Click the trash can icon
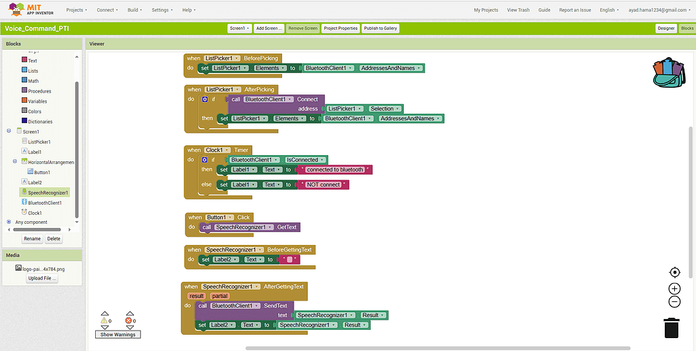The width and height of the screenshot is (696, 351). (x=672, y=327)
